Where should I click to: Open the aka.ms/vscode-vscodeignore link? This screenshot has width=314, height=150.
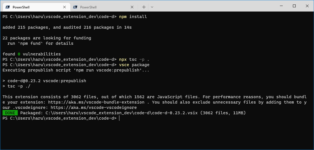pyautogui.click(x=94, y=108)
